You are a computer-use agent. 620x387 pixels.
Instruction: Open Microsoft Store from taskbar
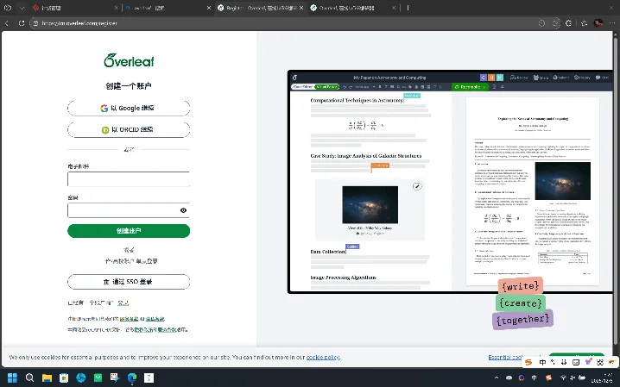pyautogui.click(x=64, y=378)
